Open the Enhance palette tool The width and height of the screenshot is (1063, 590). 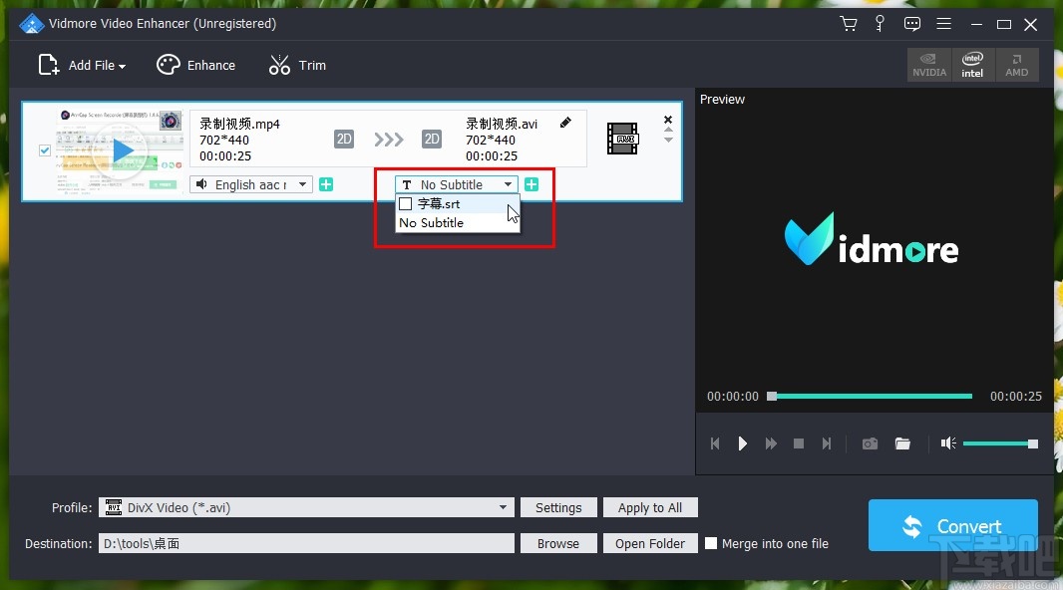tap(195, 65)
